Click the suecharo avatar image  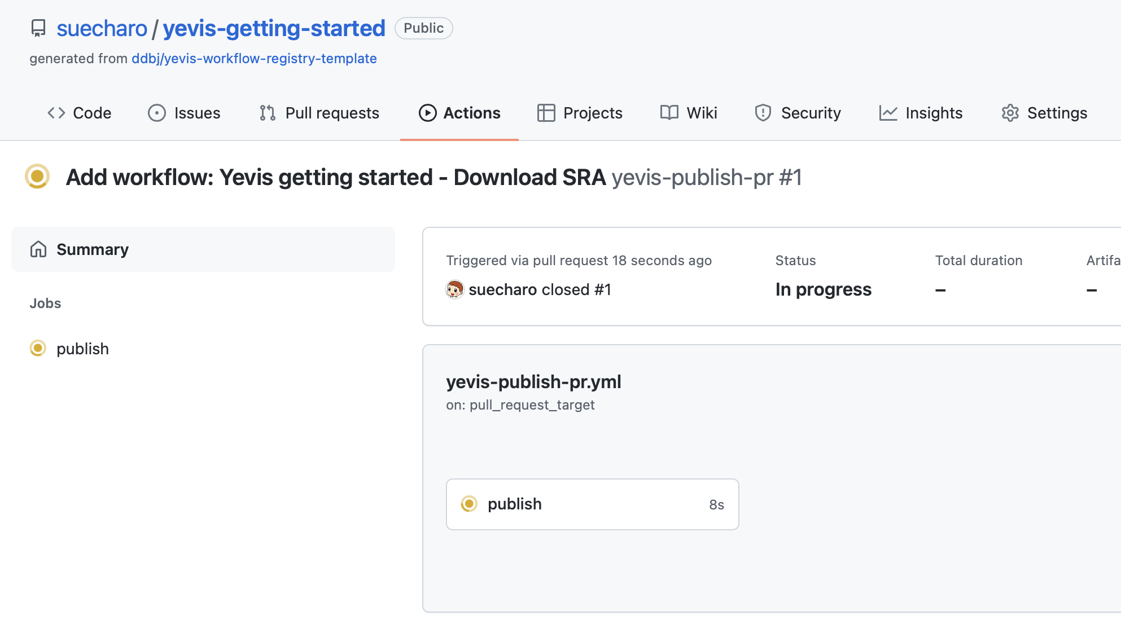click(454, 289)
